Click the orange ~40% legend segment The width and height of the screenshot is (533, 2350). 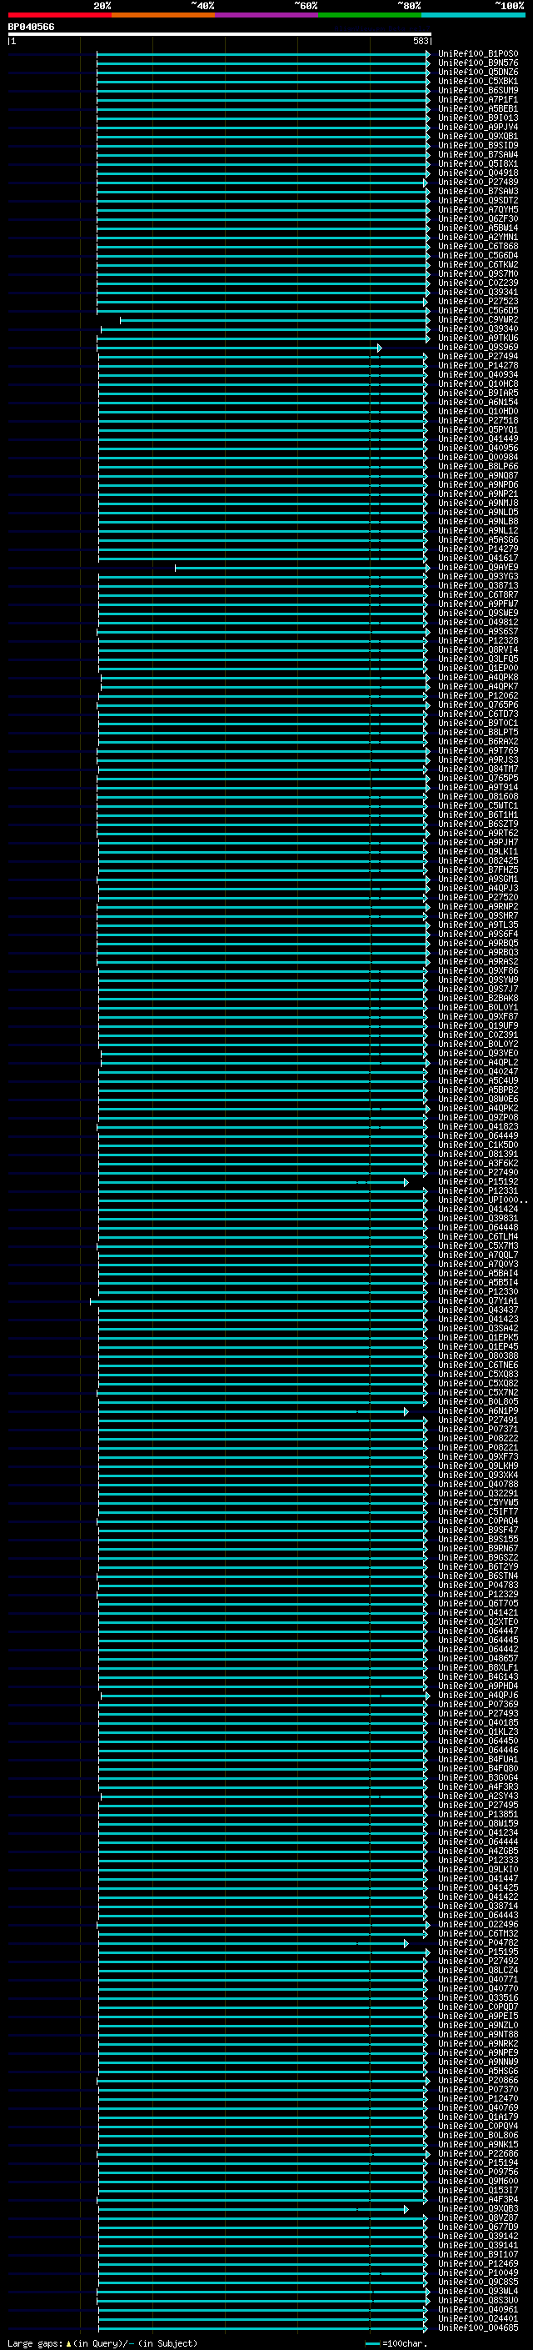163,15
